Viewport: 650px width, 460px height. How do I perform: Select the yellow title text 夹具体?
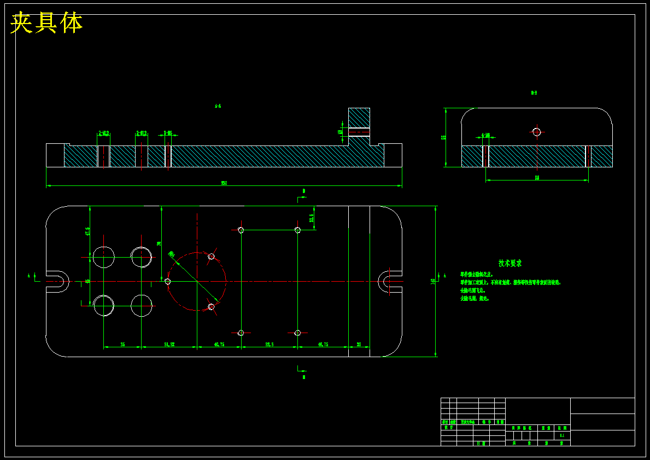(x=46, y=23)
